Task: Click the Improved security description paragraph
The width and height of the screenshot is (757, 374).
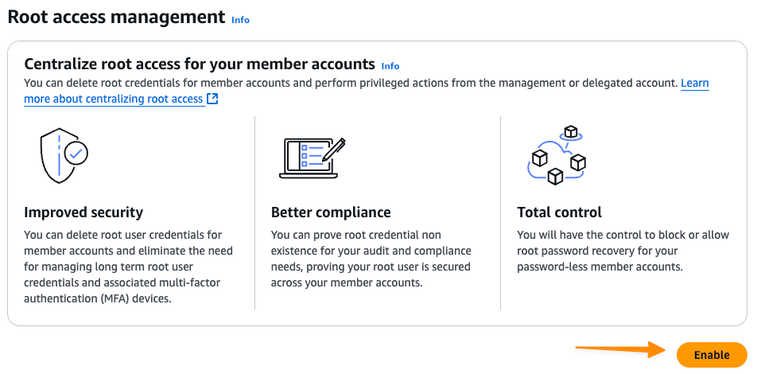Action: [x=127, y=267]
